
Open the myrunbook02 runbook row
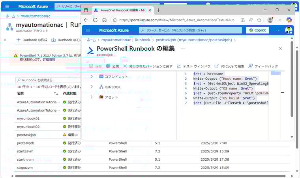coord(28,127)
